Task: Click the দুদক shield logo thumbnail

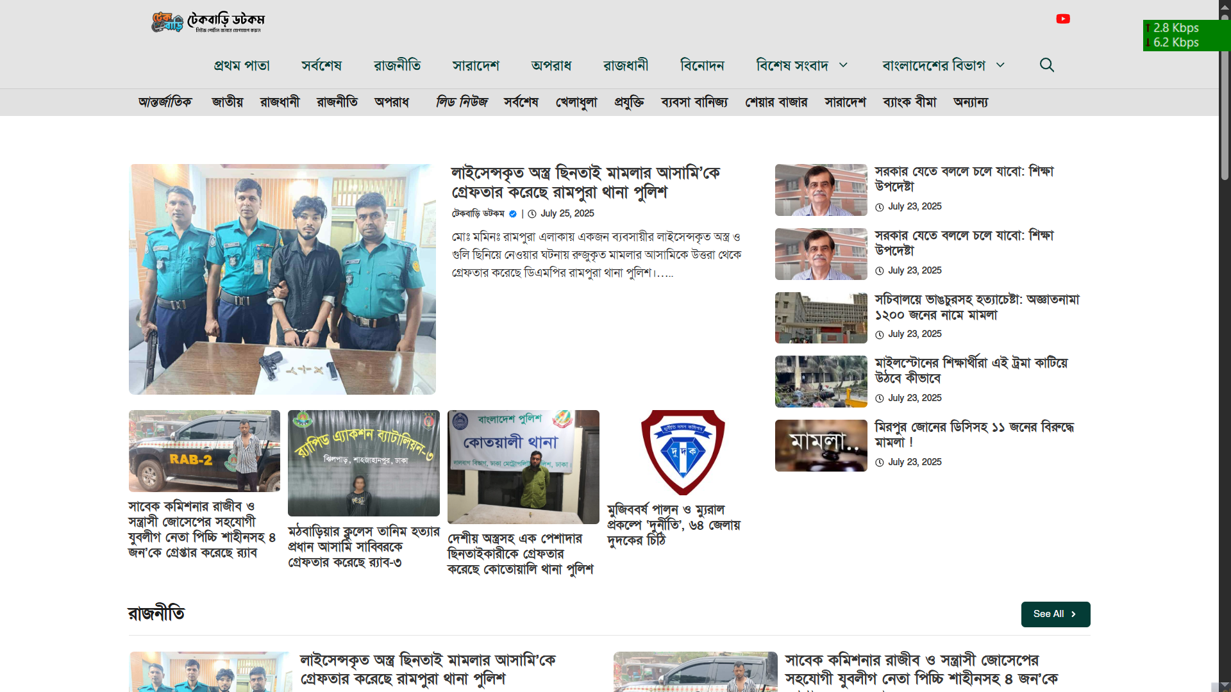Action: (683, 452)
